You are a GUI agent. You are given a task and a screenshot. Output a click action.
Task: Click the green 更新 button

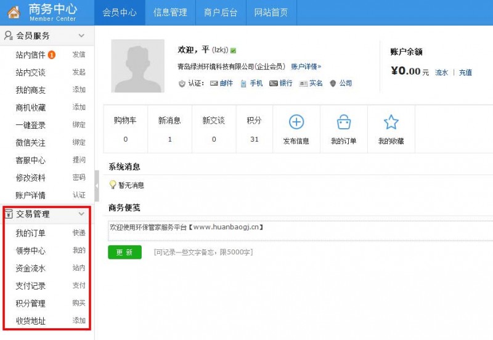tap(124, 252)
